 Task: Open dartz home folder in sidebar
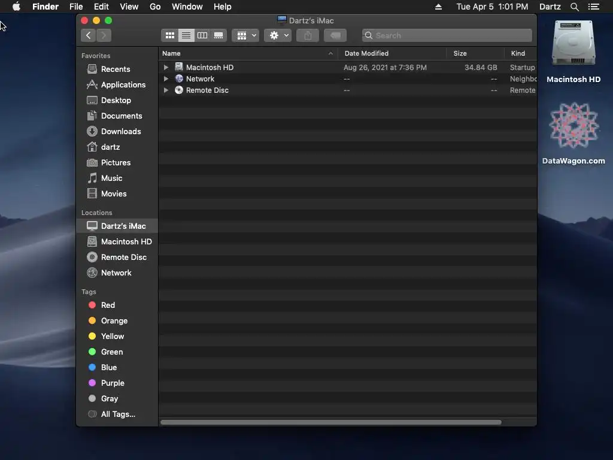(x=117, y=147)
